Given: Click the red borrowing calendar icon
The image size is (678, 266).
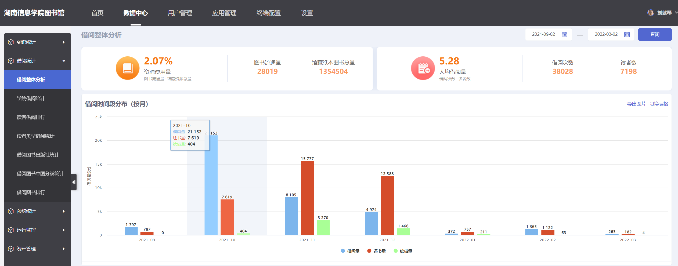Looking at the screenshot, I should [x=423, y=68].
